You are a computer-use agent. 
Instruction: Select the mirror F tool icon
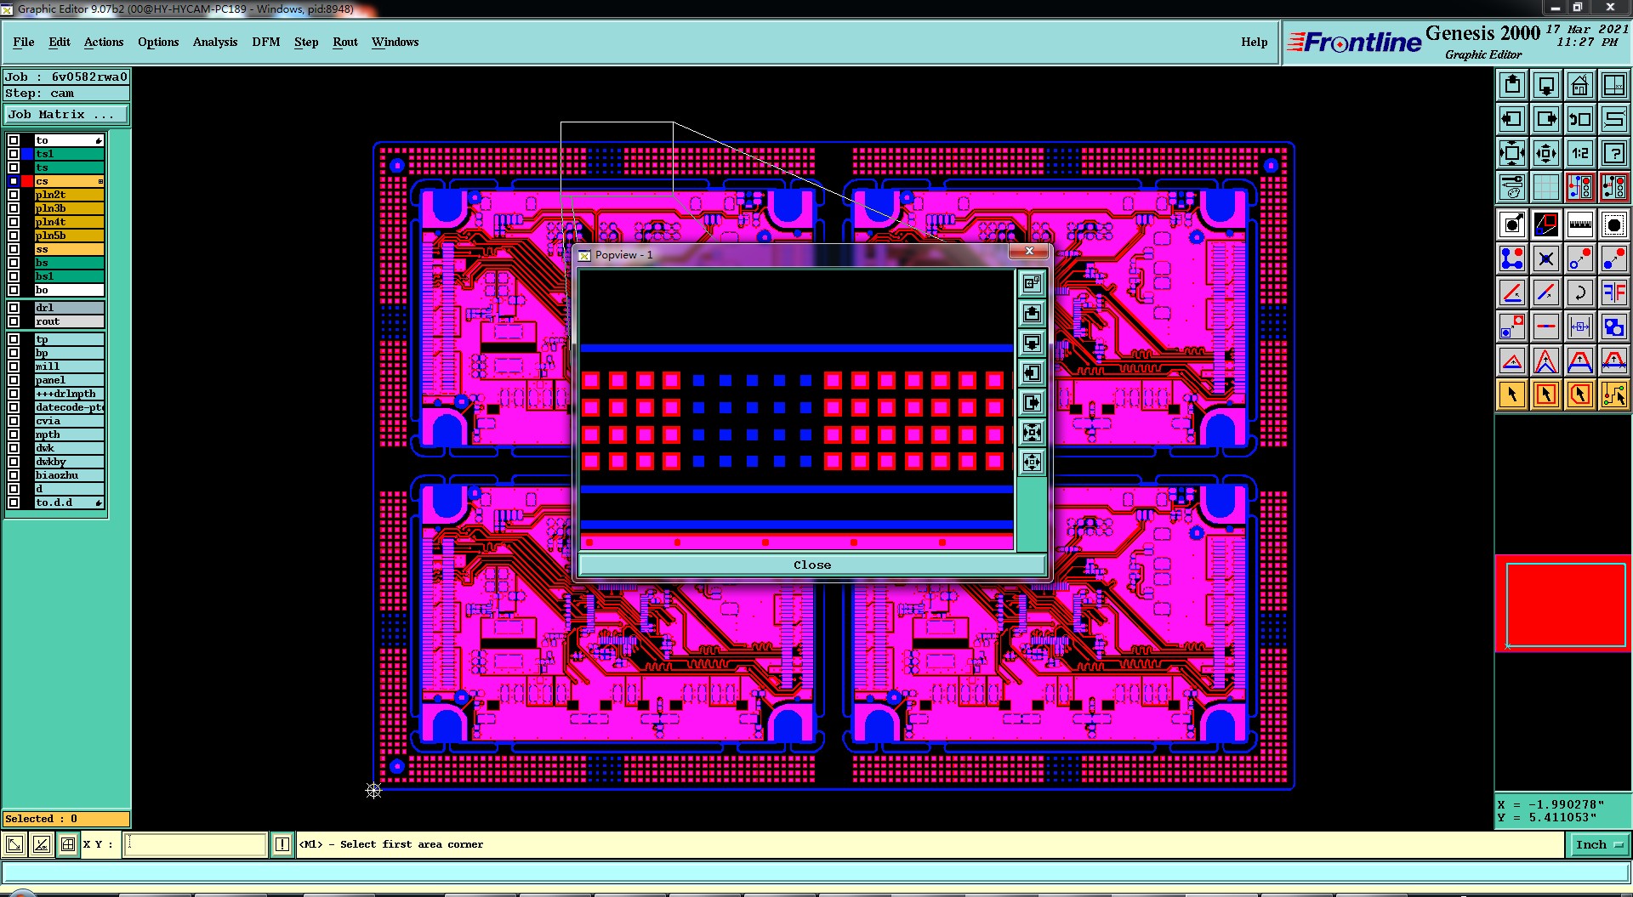pyautogui.click(x=1614, y=292)
